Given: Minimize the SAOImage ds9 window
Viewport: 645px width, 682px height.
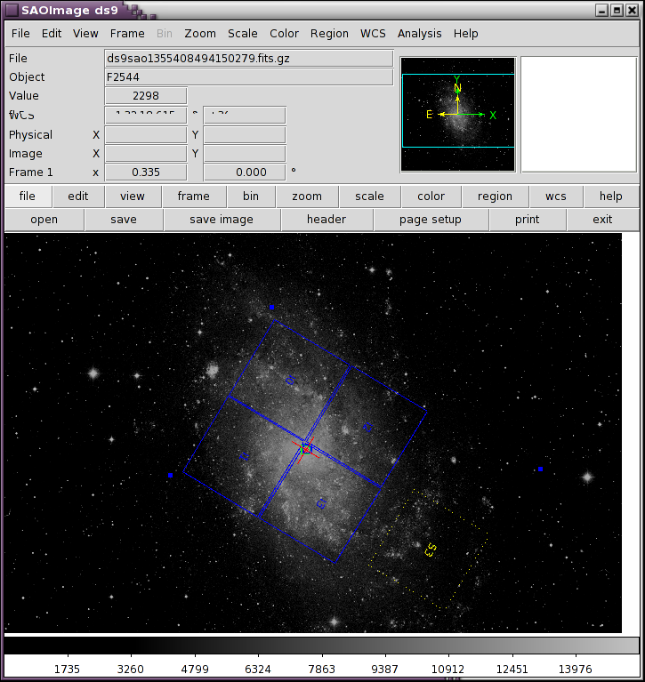Looking at the screenshot, I should coord(602,10).
